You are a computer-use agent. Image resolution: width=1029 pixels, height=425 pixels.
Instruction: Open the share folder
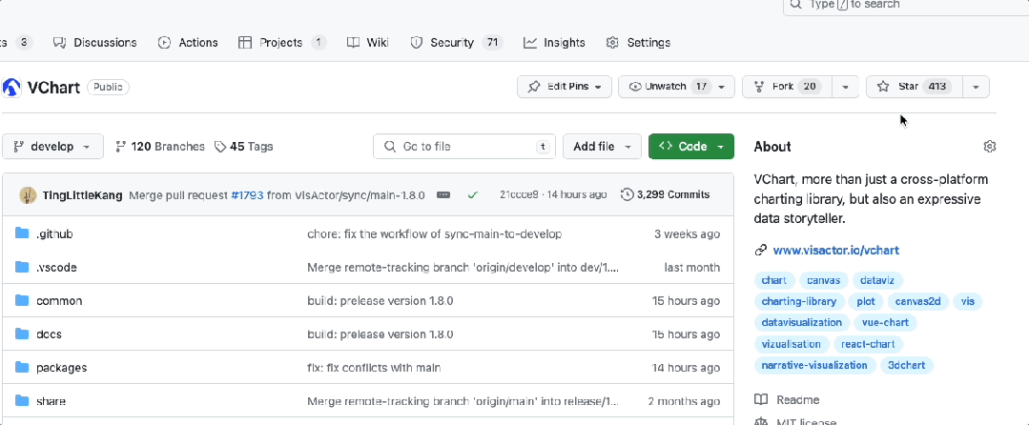[x=51, y=401]
